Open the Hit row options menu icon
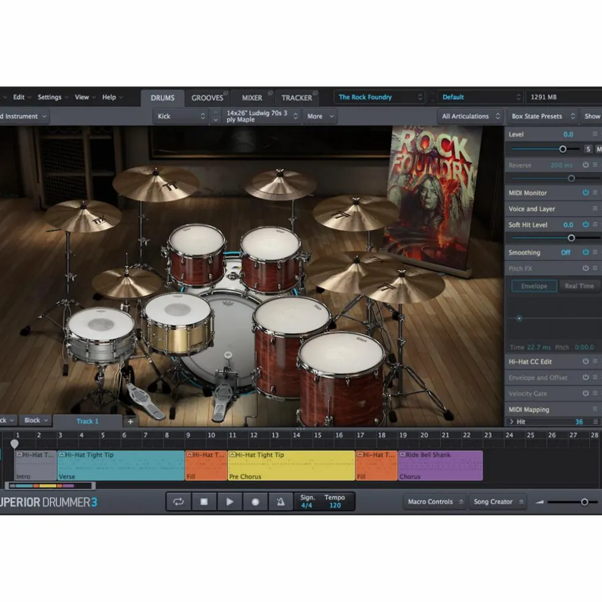 coord(595,422)
